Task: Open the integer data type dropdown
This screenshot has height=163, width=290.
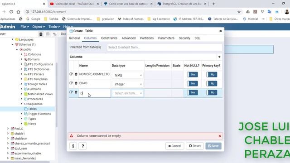Action: (128, 84)
